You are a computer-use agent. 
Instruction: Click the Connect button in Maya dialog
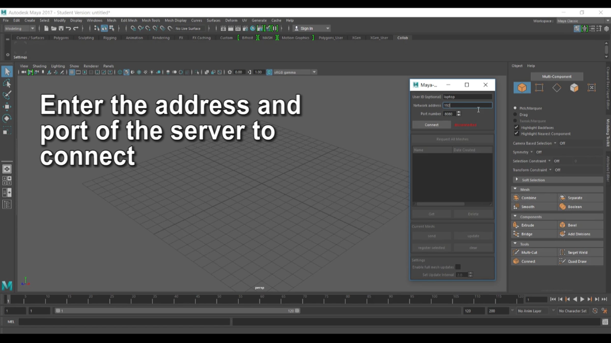[x=432, y=125]
